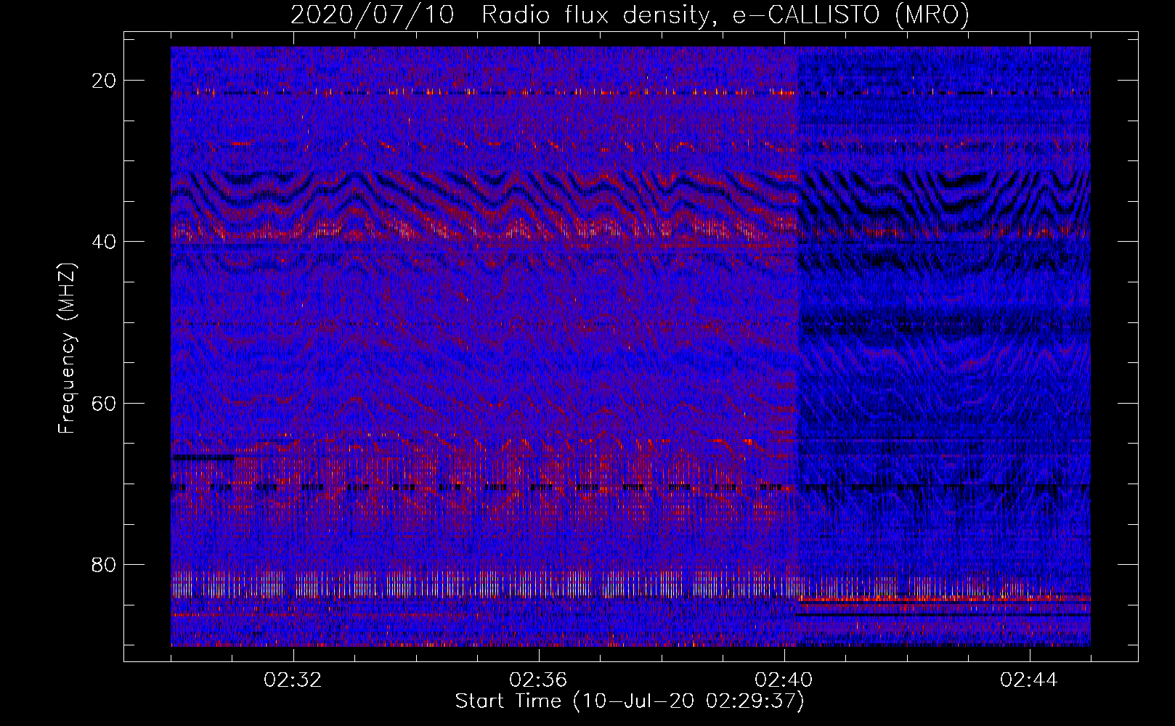Screen dimensions: 1175x726
Task: Click the frequency tick label "40"
Action: point(105,242)
